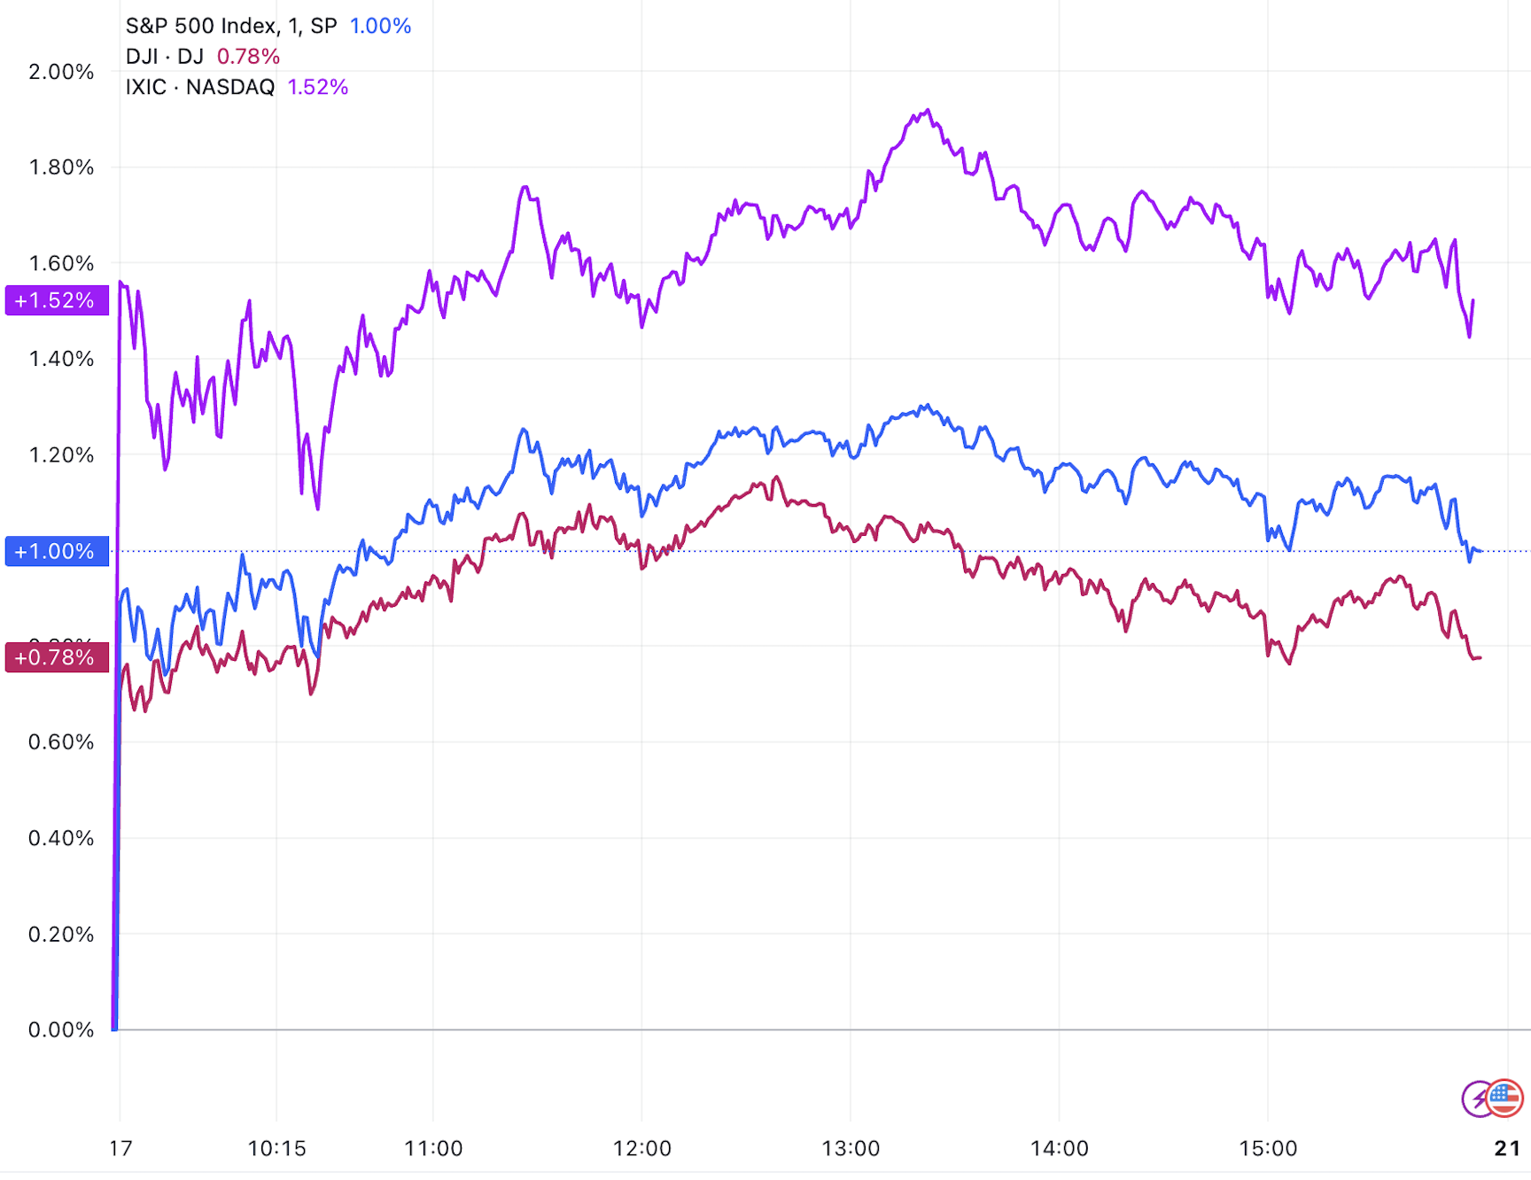Click the red 0.78% legend value

pos(248,57)
